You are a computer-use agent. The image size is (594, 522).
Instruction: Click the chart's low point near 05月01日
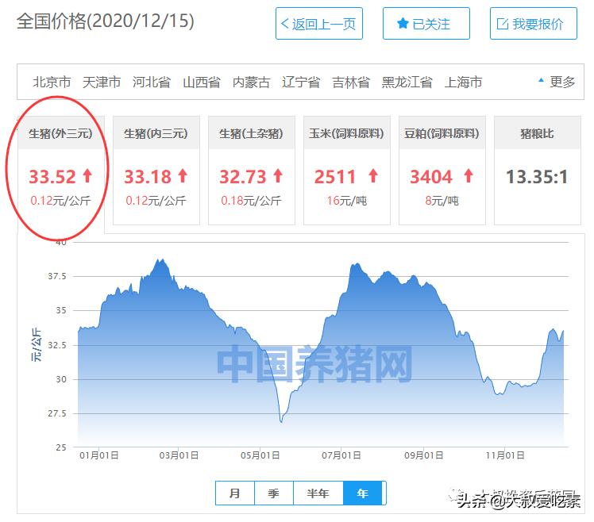coord(280,420)
